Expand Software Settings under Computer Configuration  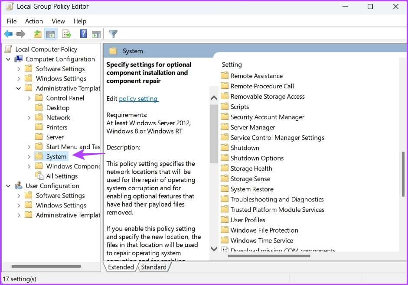tap(19, 69)
